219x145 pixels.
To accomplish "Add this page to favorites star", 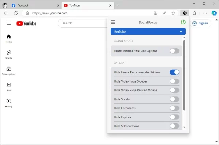I will [173, 13].
